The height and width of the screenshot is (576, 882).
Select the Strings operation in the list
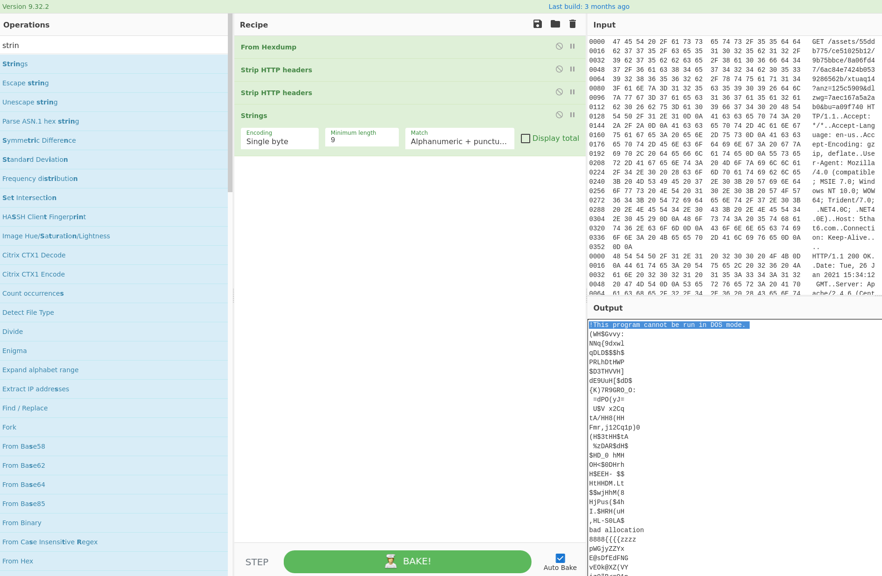114,64
